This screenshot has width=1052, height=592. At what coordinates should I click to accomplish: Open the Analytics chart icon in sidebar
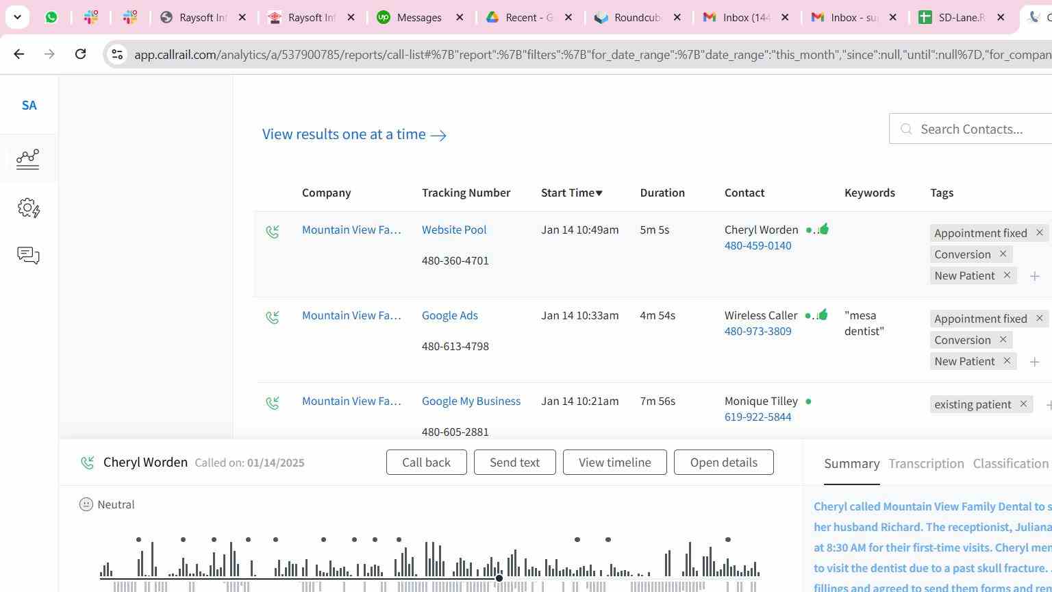[28, 159]
